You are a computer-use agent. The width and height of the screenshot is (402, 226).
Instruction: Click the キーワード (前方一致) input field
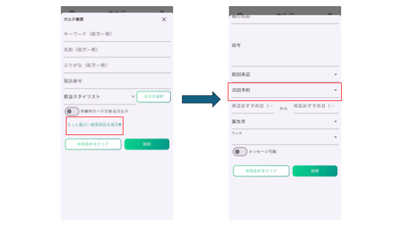click(x=117, y=35)
